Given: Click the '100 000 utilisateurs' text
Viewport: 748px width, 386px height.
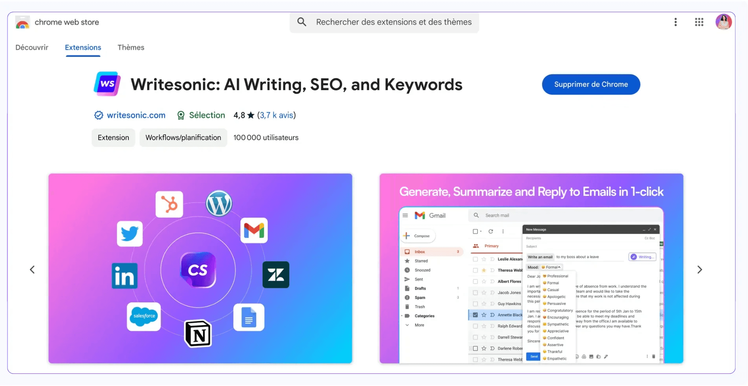Looking at the screenshot, I should (266, 137).
